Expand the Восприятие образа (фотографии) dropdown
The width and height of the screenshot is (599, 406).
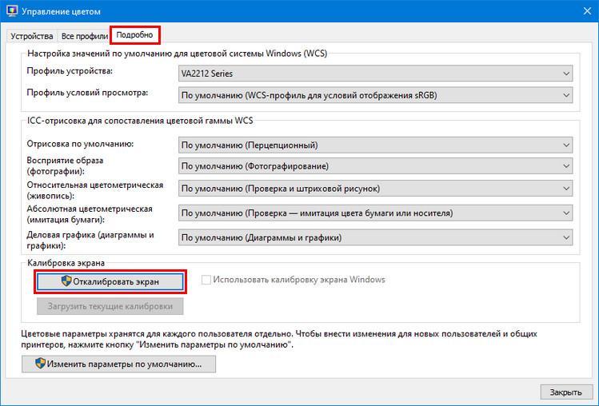[x=375, y=166]
